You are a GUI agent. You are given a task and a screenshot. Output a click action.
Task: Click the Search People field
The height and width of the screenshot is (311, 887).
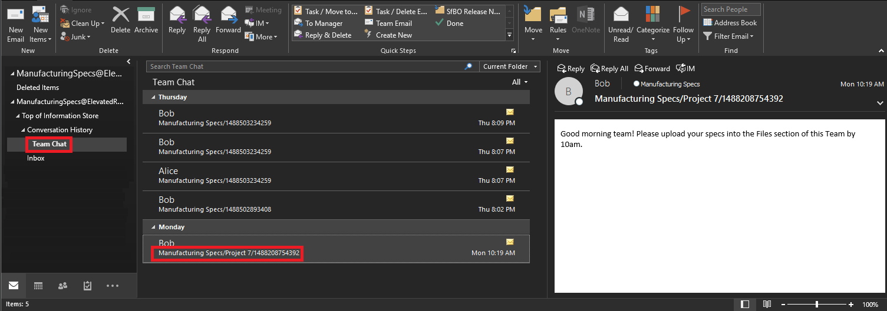731,9
